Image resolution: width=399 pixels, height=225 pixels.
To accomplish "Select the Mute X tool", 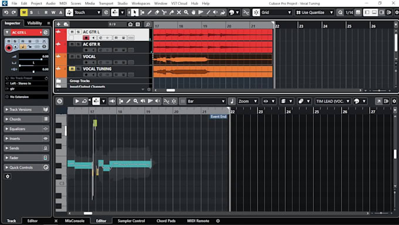I will (x=179, y=12).
